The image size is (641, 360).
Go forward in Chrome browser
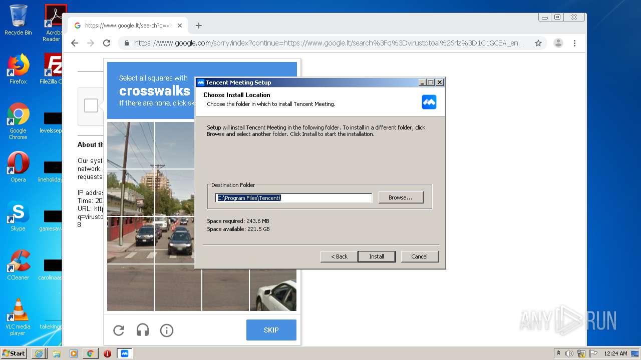tap(91, 43)
